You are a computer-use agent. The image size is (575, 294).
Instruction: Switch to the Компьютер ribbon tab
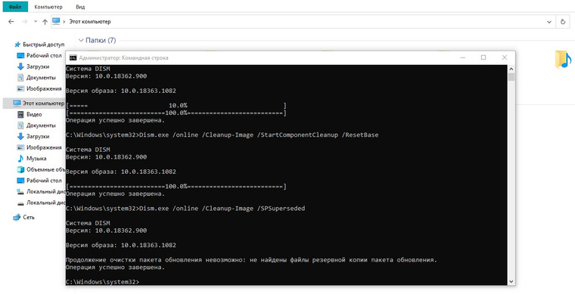coord(48,7)
